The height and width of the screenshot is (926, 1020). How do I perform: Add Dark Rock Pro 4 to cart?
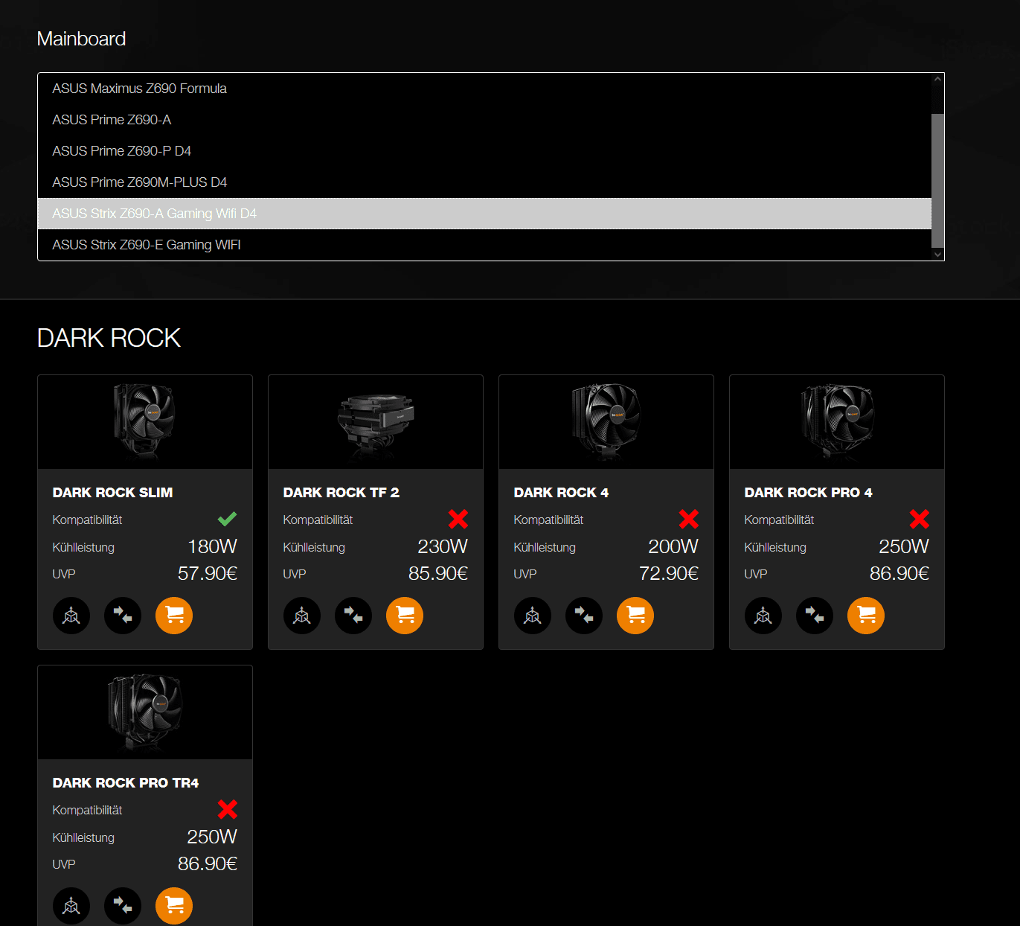[866, 616]
